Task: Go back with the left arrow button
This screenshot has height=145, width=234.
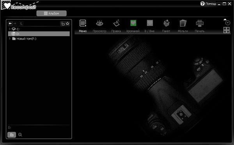Action: click(10, 23)
